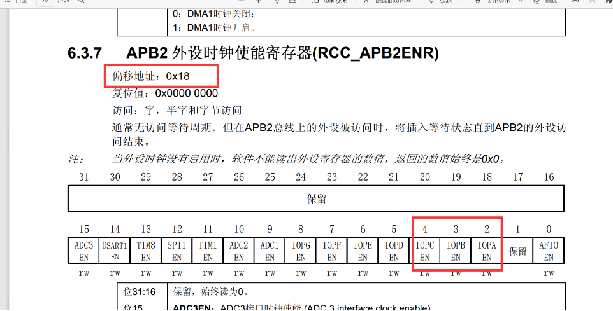The width and height of the screenshot is (613, 311).
Task: Click bit number 20 above the register
Action: 424,177
